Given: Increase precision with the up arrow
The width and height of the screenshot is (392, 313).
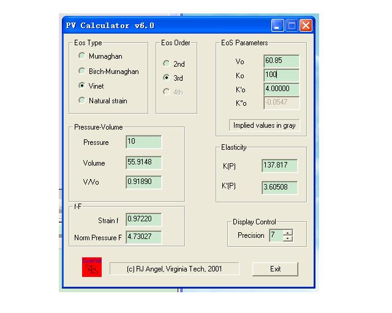Looking at the screenshot, I should click(287, 232).
